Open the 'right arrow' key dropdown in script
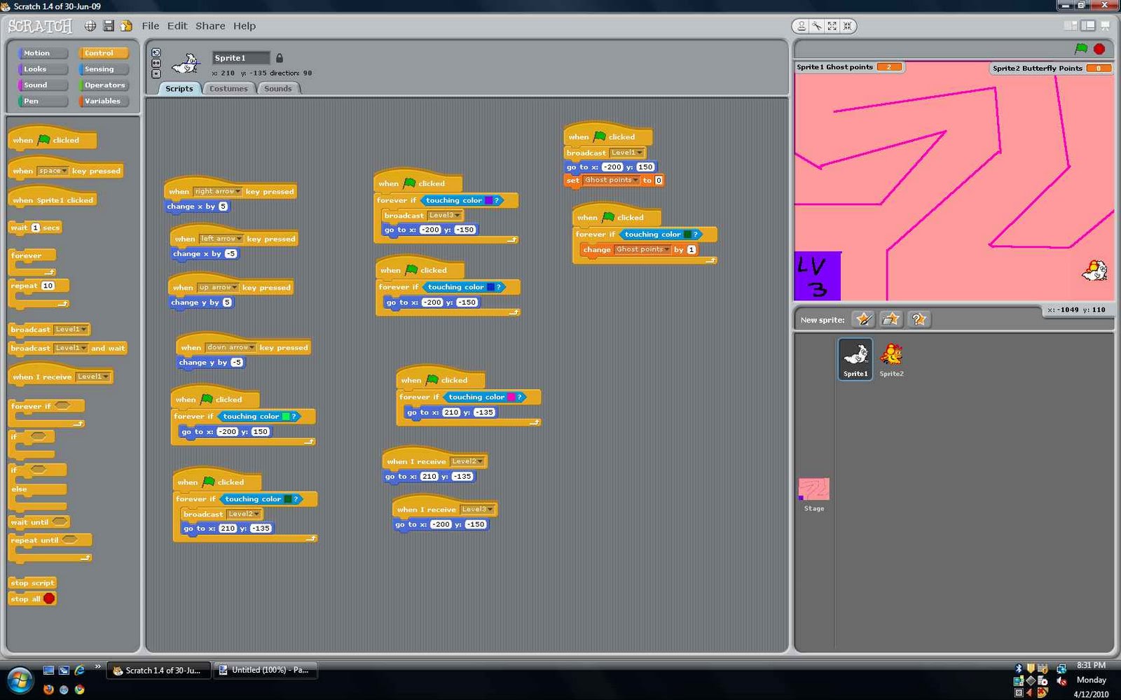 (218, 191)
